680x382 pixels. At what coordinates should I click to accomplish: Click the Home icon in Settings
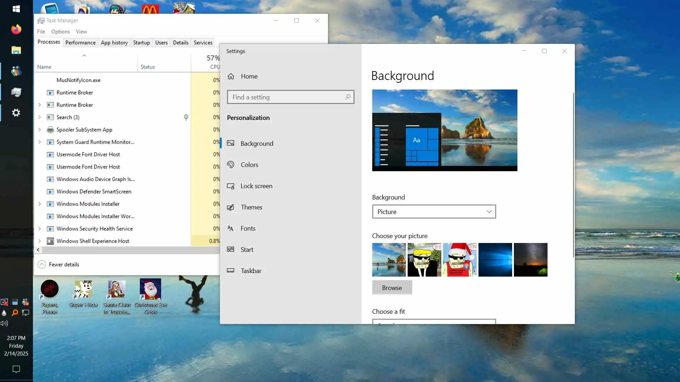point(231,76)
